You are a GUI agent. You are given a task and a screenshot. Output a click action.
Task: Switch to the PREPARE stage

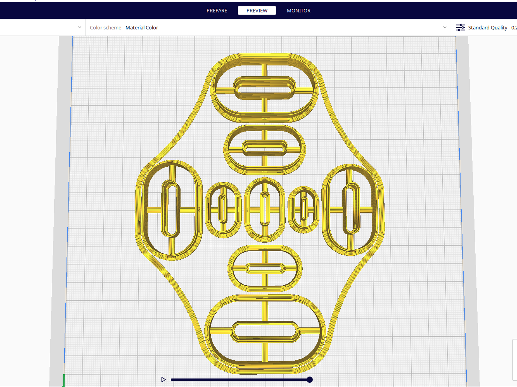[217, 11]
